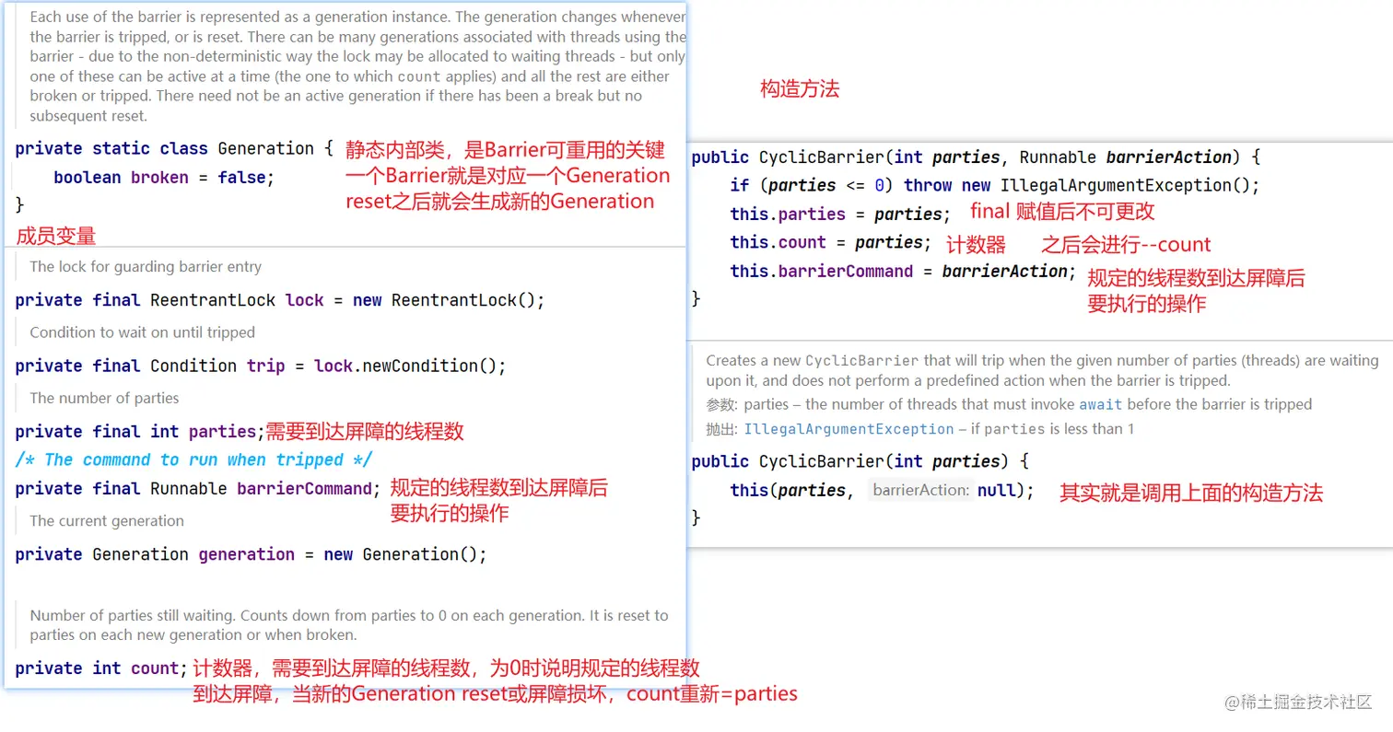
Task: Click the '成员变量' red label
Action: pyautogui.click(x=56, y=236)
